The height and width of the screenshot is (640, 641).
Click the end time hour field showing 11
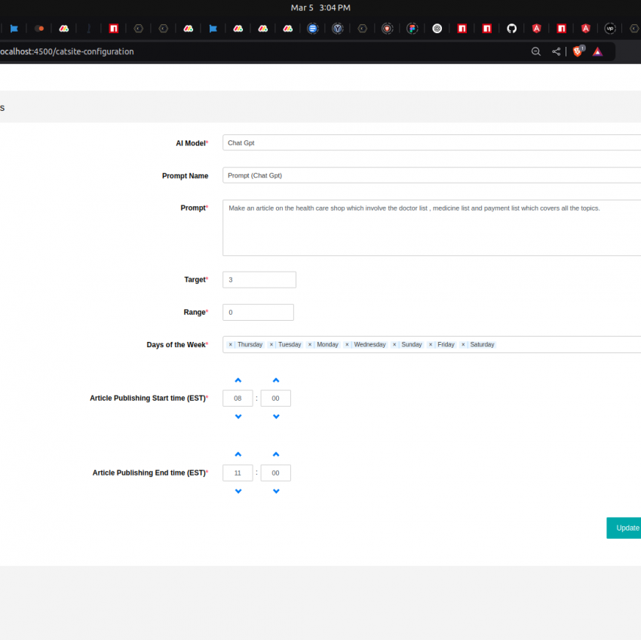[238, 473]
